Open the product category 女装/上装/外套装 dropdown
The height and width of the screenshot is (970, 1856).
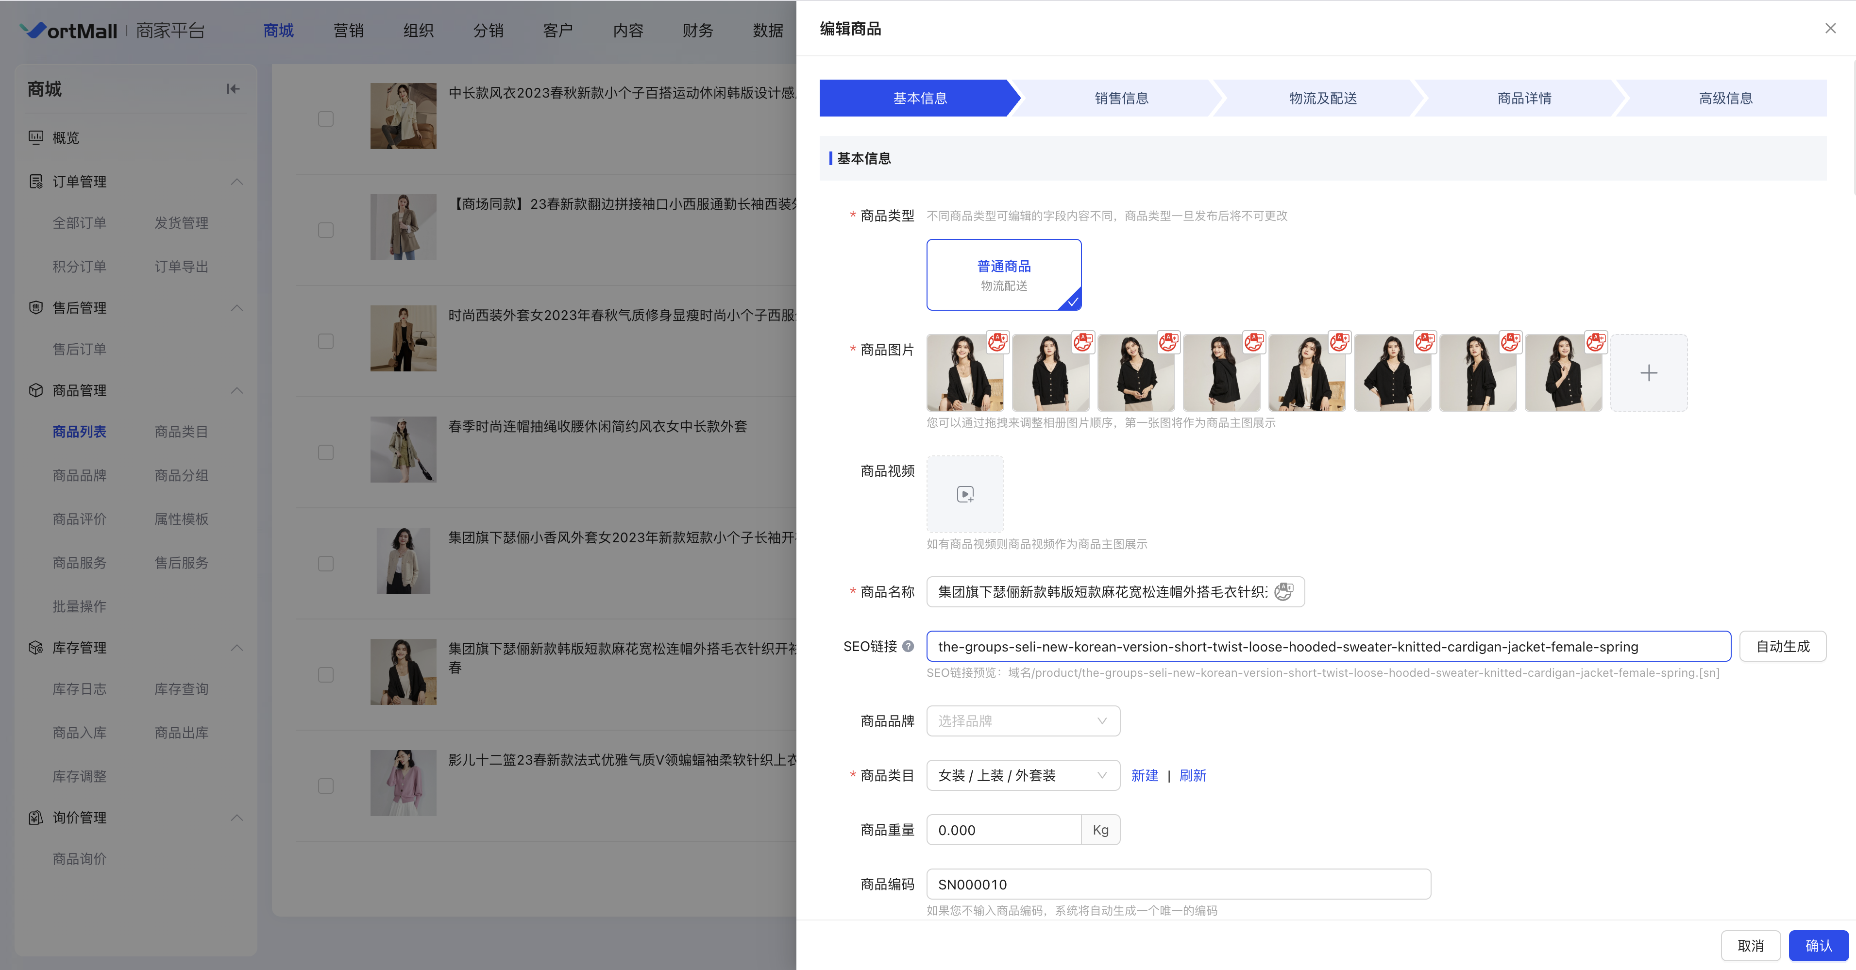tap(1022, 776)
